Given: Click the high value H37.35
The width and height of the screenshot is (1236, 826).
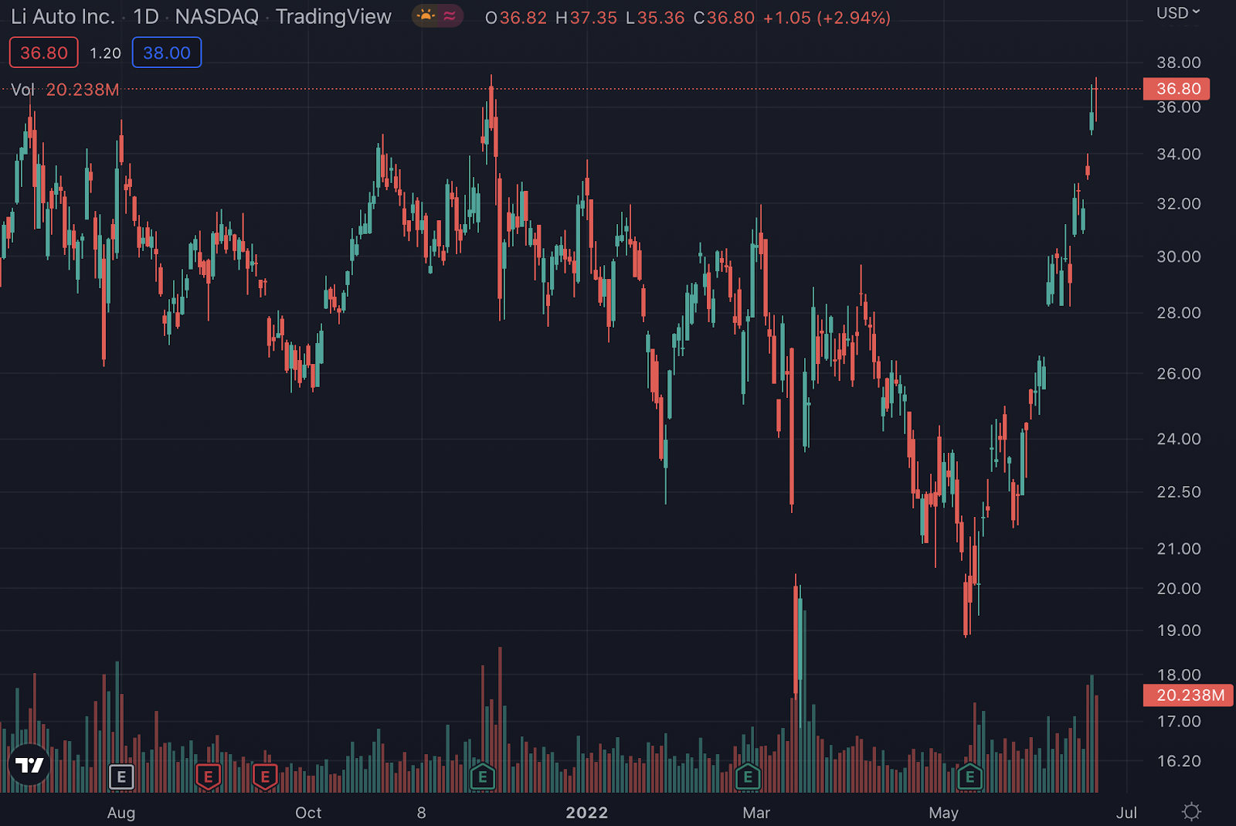Looking at the screenshot, I should point(586,18).
